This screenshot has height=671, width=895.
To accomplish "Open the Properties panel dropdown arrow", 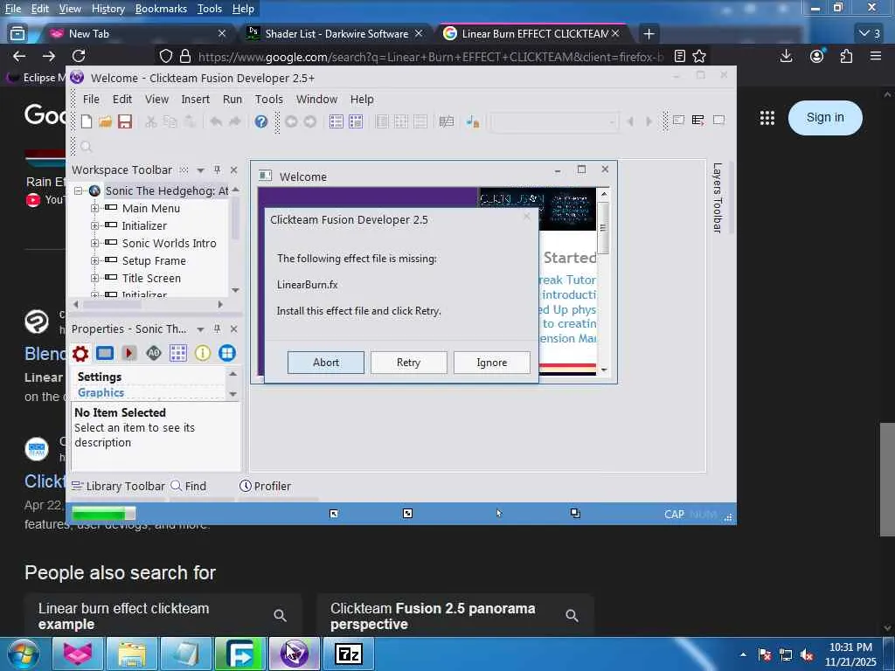I will point(200,329).
